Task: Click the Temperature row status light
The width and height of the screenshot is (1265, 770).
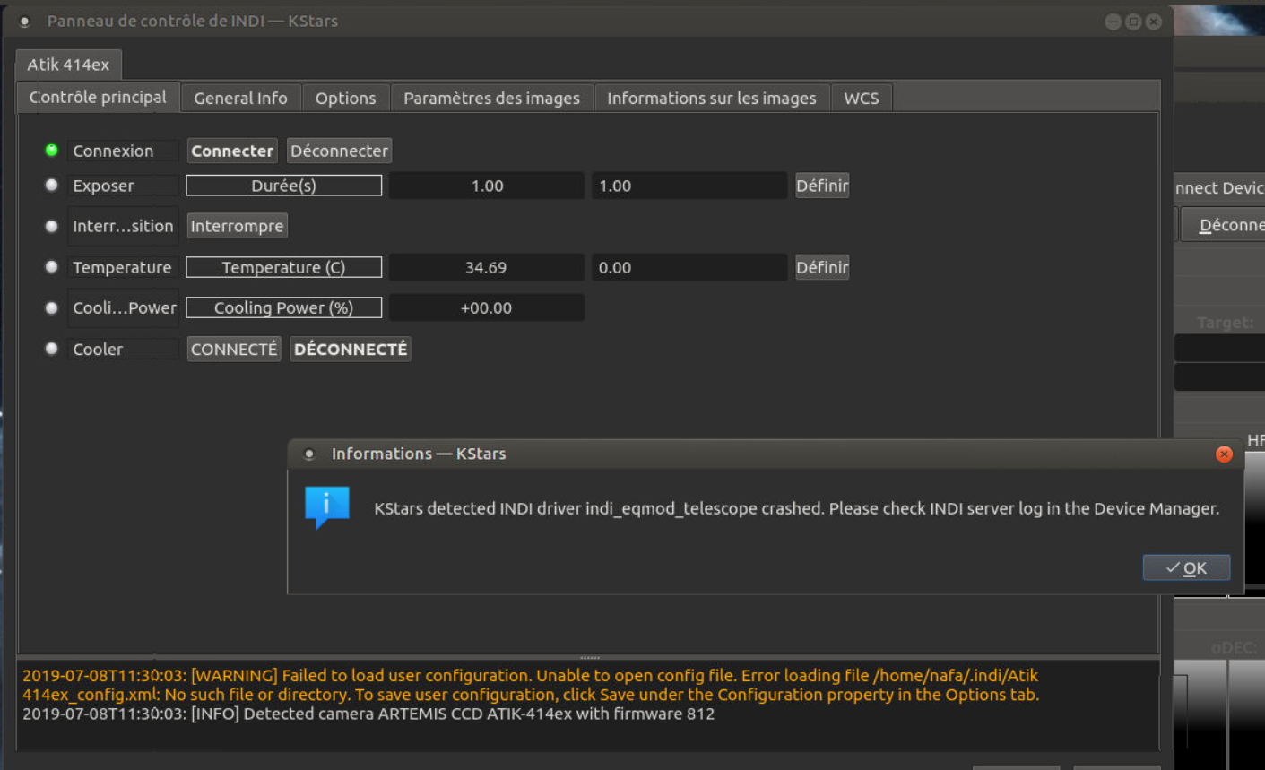Action: point(52,266)
